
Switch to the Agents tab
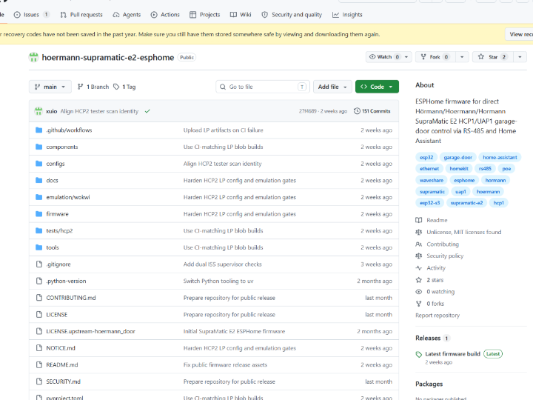click(x=127, y=15)
